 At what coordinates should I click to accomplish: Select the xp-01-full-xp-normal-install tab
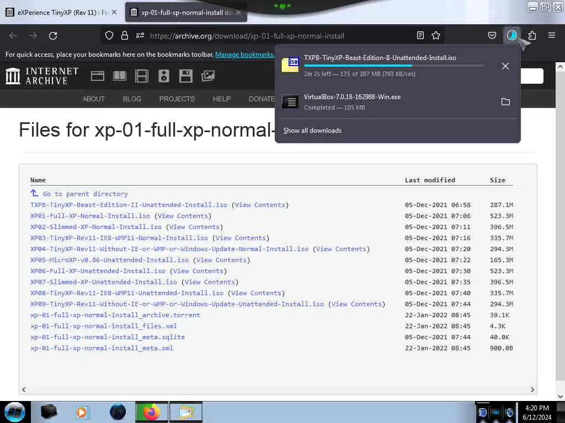(186, 13)
